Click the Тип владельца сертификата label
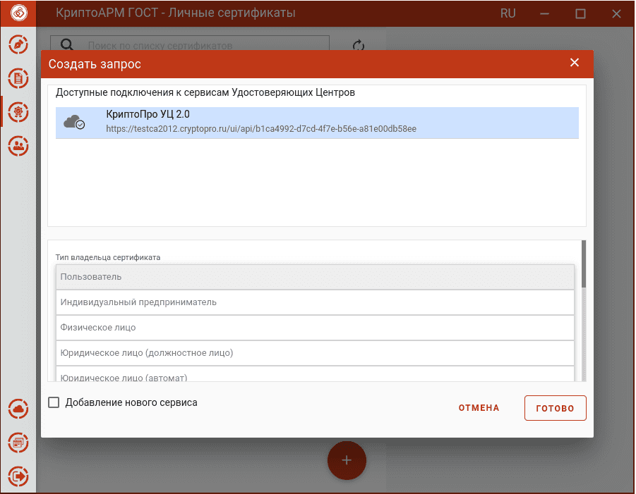Viewport: 636px width, 494px height. point(108,257)
